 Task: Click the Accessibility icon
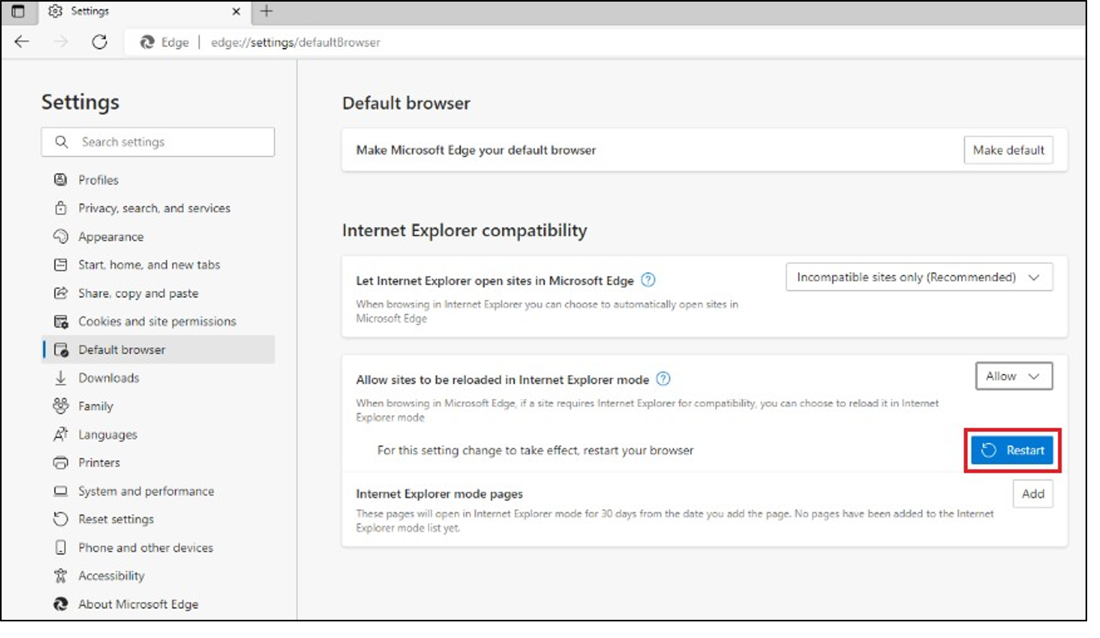60,575
